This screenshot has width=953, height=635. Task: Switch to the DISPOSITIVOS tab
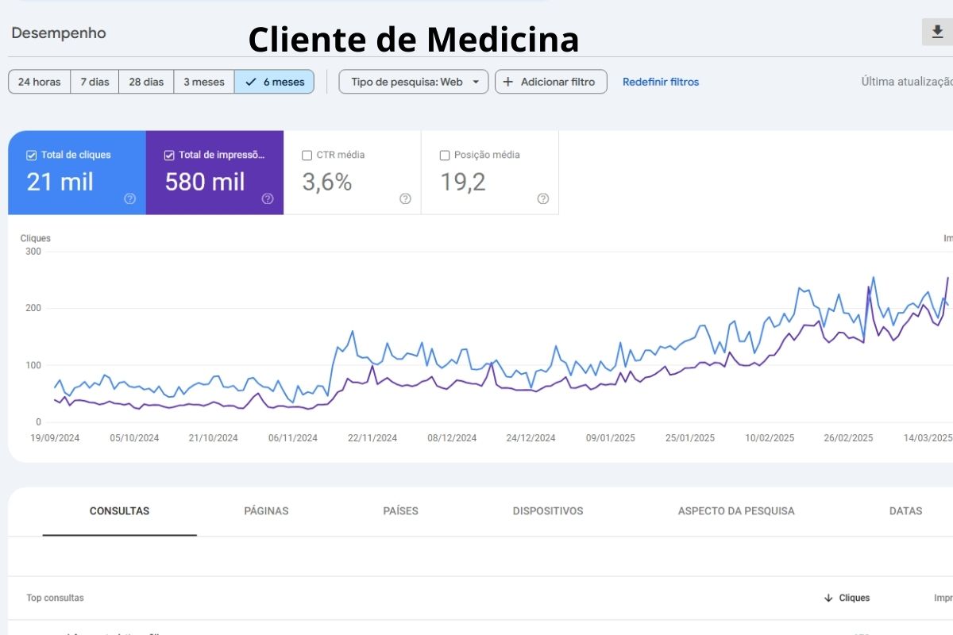(x=547, y=511)
